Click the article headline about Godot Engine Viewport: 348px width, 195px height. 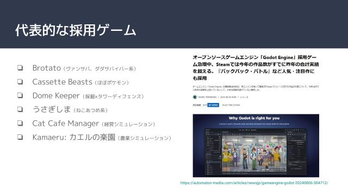point(256,68)
